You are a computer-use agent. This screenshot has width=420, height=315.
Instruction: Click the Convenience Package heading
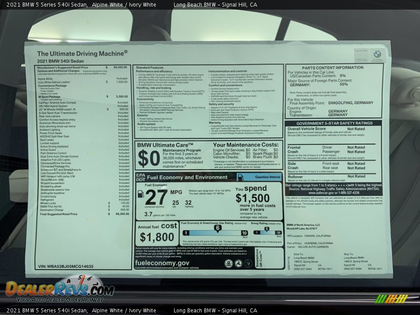click(52, 85)
